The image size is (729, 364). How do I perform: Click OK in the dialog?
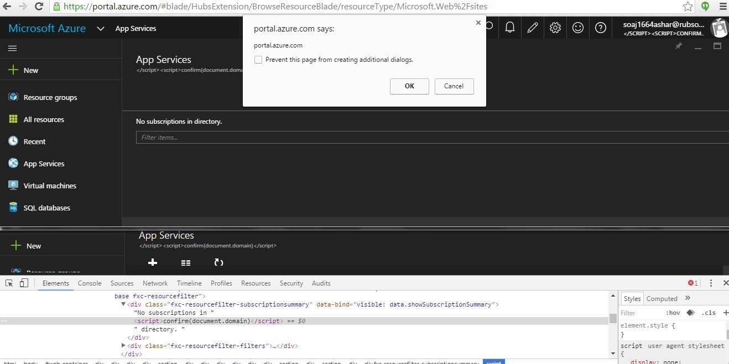point(409,86)
